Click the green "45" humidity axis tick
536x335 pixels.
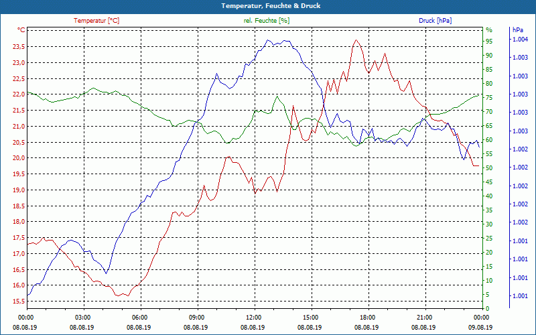pyautogui.click(x=489, y=182)
